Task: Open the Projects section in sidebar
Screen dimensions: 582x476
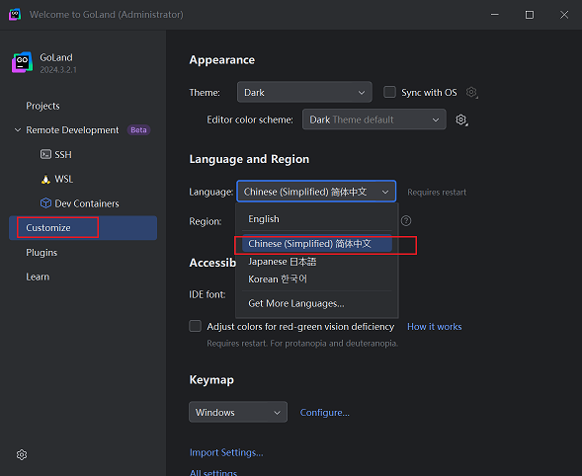Action: (42, 106)
